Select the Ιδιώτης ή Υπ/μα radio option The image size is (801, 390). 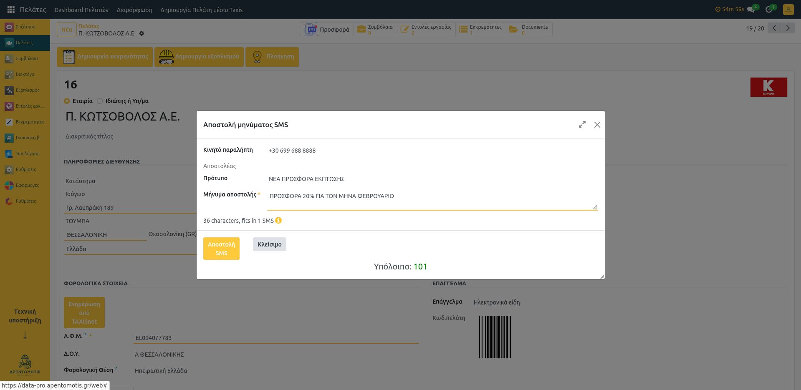coord(100,101)
